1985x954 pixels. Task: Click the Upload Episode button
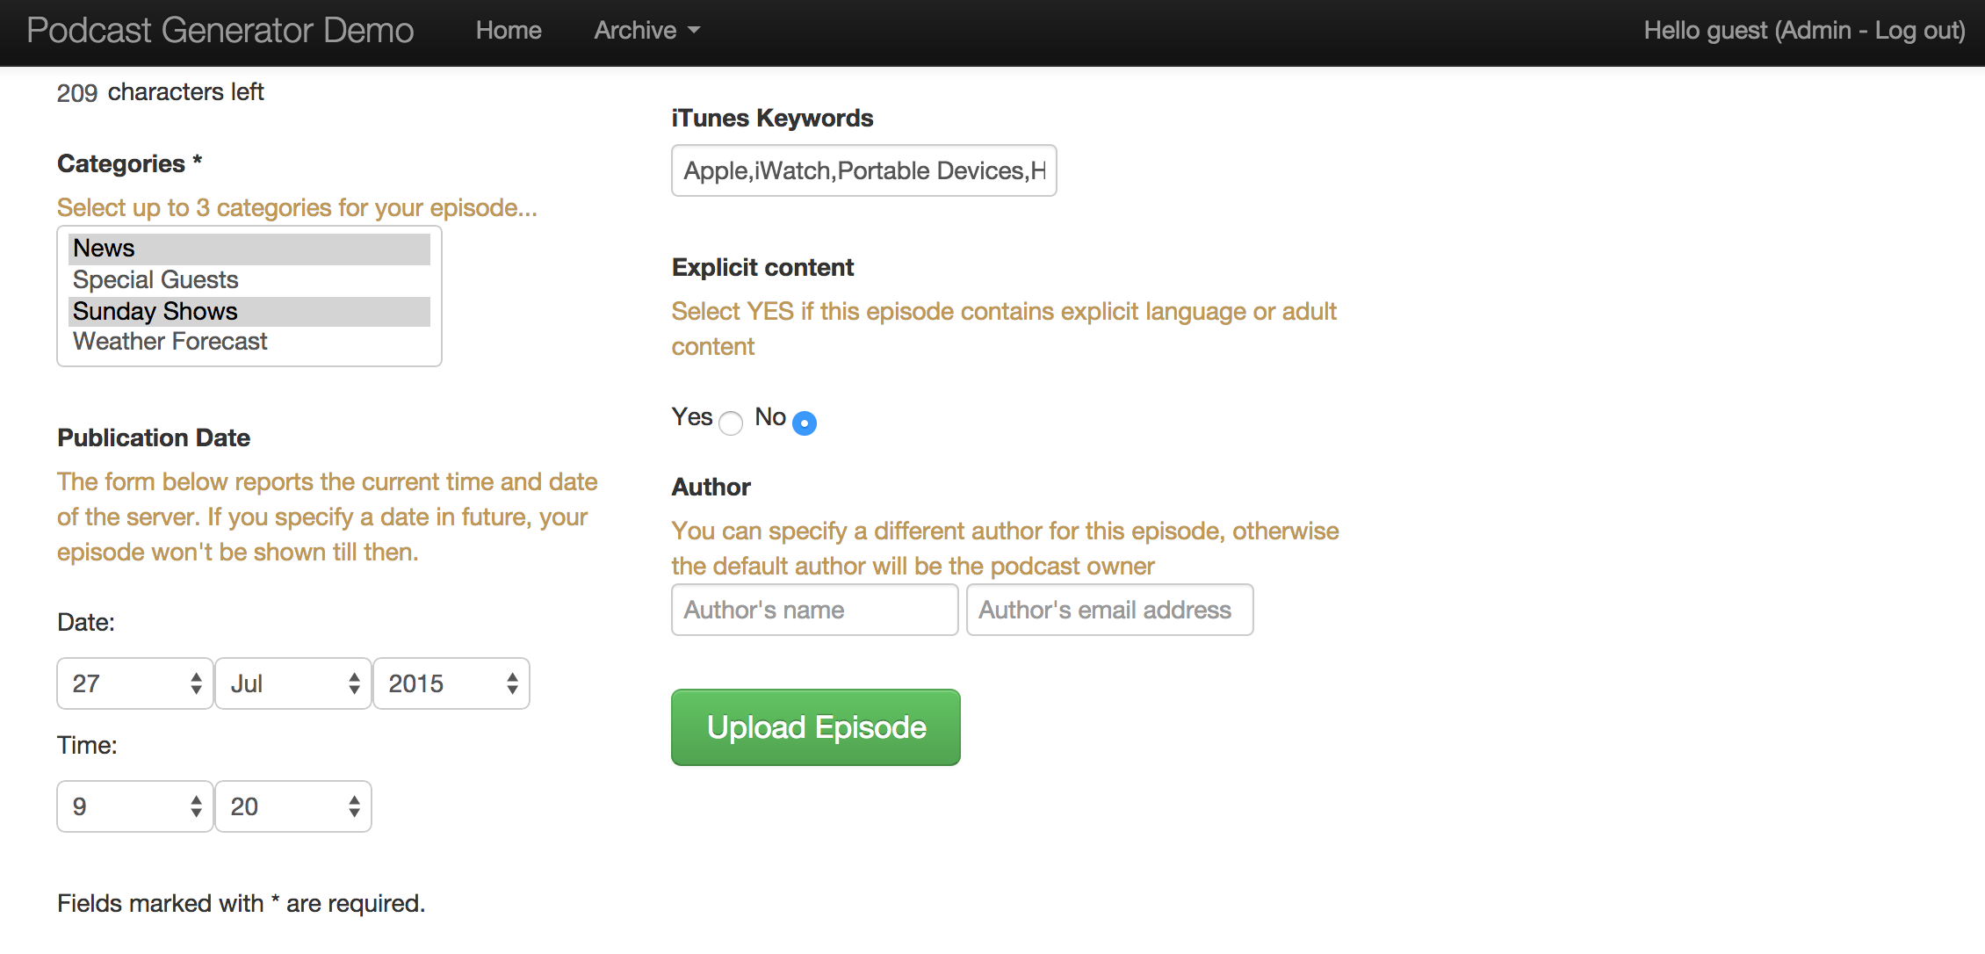[x=815, y=726]
